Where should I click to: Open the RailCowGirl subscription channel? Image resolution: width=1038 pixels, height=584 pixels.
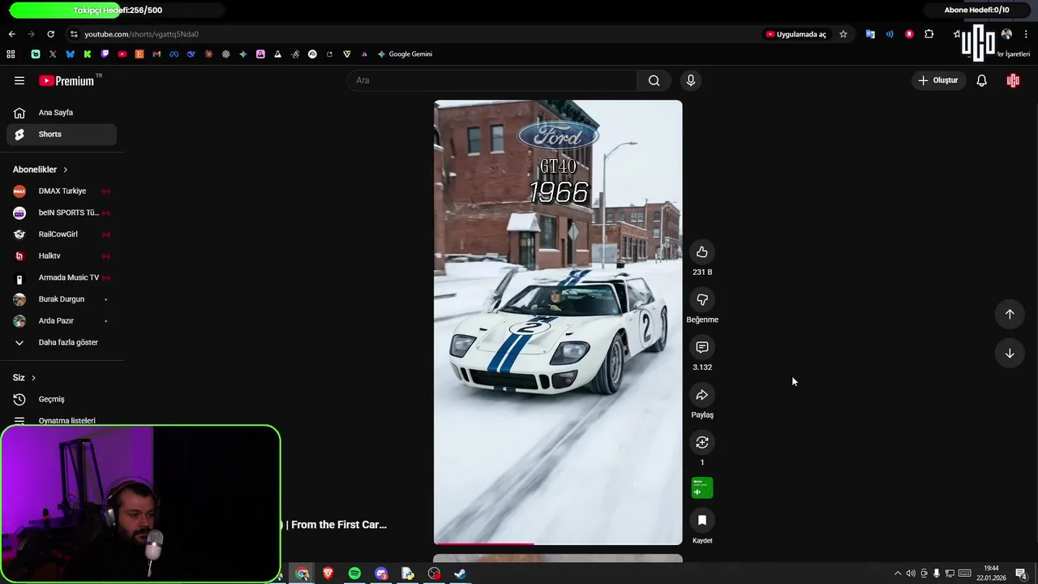pyautogui.click(x=62, y=234)
